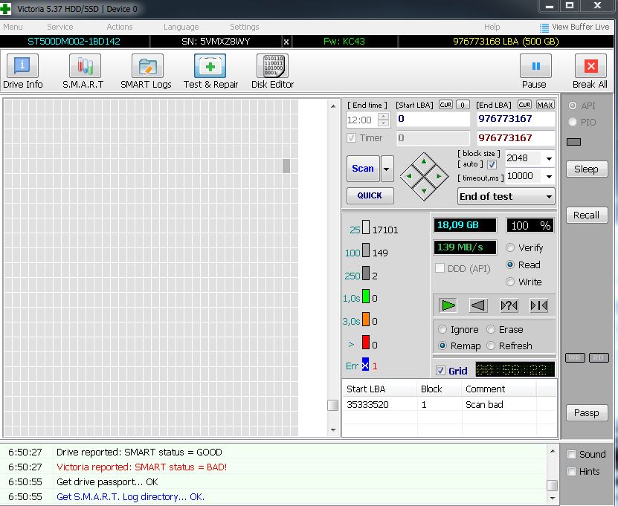Image resolution: width=618 pixels, height=506 pixels.
Task: Click the green play scan button
Action: pyautogui.click(x=448, y=305)
